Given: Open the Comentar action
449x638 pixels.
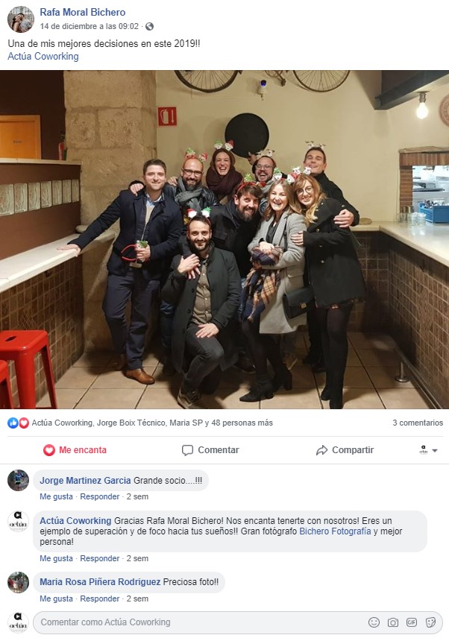Looking at the screenshot, I should 210,450.
